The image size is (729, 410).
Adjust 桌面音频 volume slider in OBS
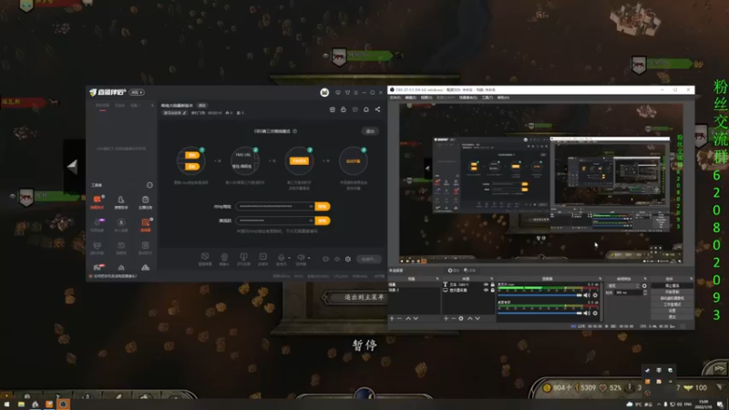click(x=539, y=313)
